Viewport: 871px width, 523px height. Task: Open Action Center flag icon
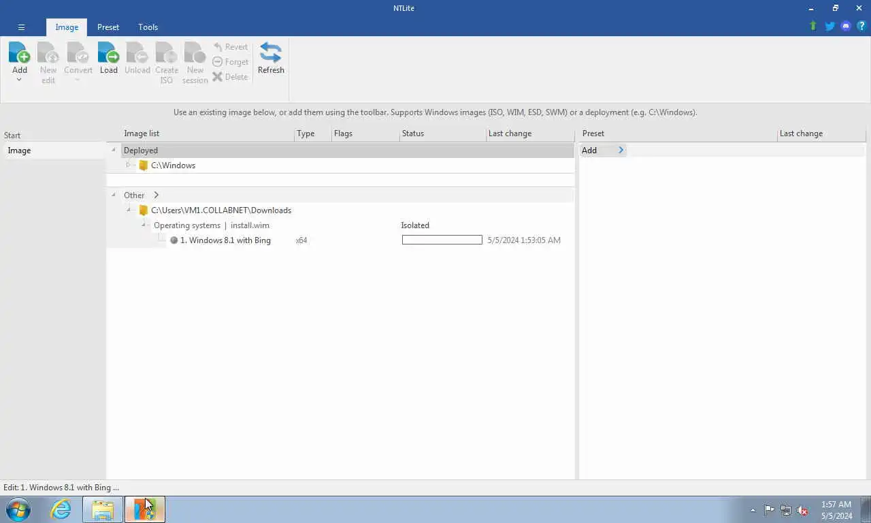pos(769,510)
